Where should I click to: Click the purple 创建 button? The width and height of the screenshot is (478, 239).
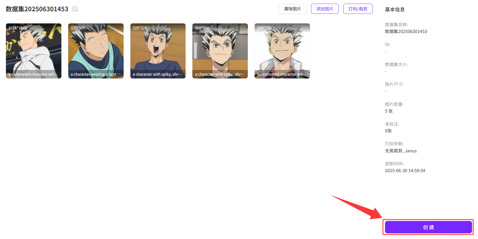tap(428, 227)
